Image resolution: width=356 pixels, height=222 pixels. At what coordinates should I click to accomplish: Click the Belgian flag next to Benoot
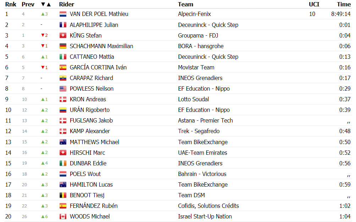click(x=63, y=195)
